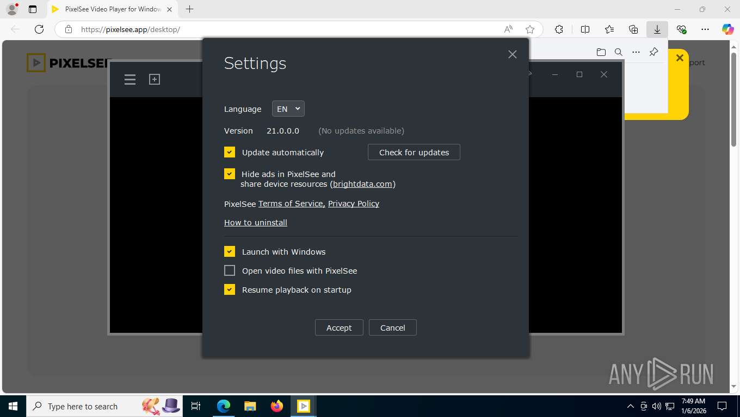Open the PixelSee hamburger menu

[x=129, y=80]
